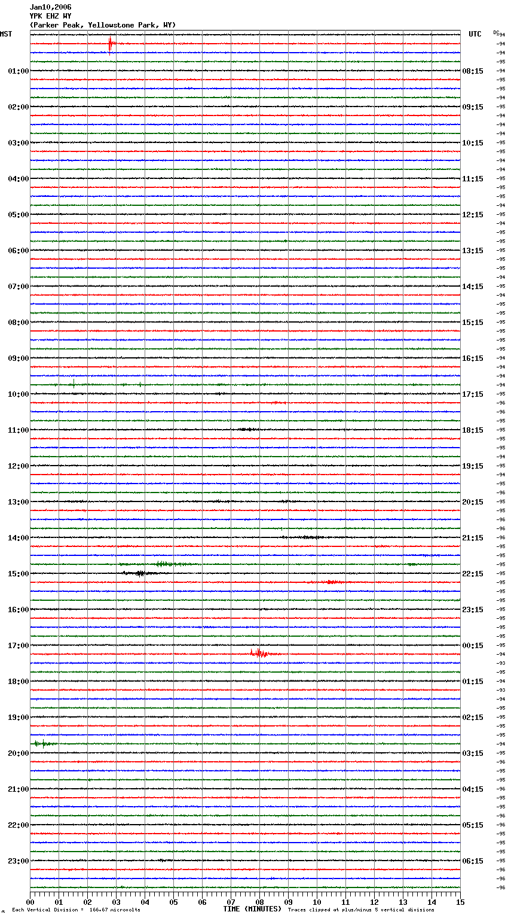
Task: Click the 20:15 UTC time label
Action: [473, 502]
